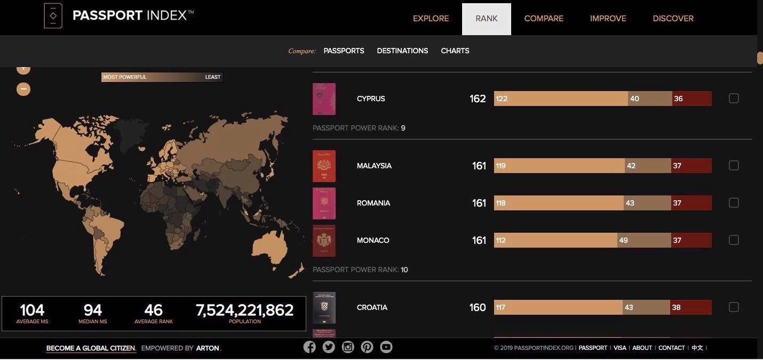Open the Pinterest social icon
The image size is (763, 360).
click(x=367, y=347)
